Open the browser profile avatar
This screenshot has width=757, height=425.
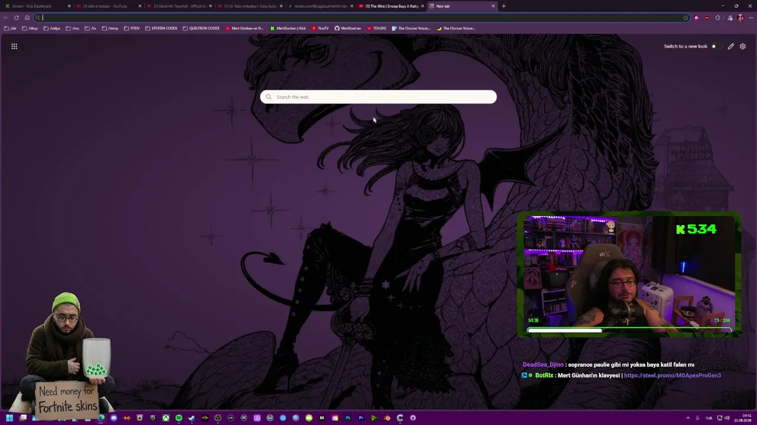click(740, 18)
